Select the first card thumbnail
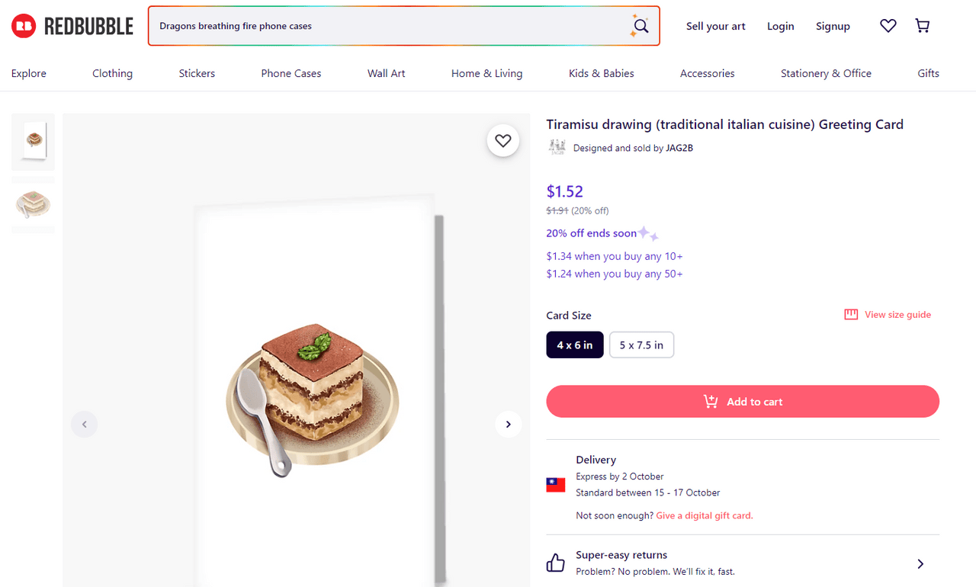 click(x=33, y=142)
